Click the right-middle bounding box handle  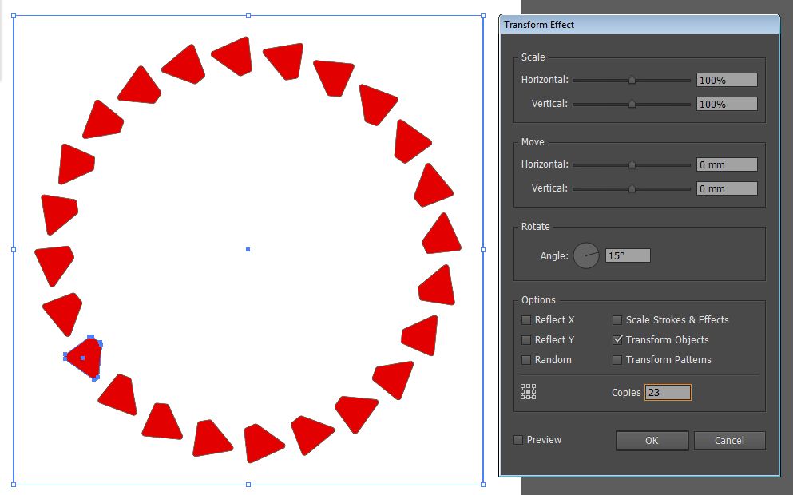click(483, 249)
